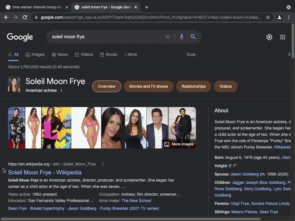Click the 'More images' button
This screenshot has width=295, height=221.
(x=179, y=144)
